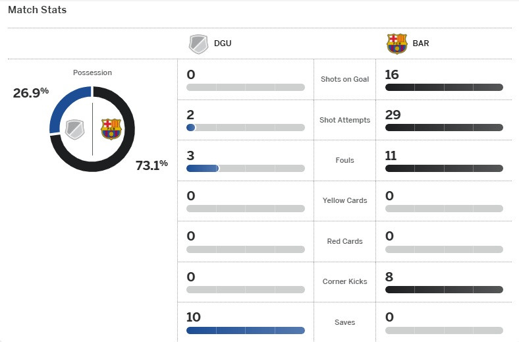The height and width of the screenshot is (342, 519).
Task: Click the 26.9% possession value
Action: [x=31, y=92]
